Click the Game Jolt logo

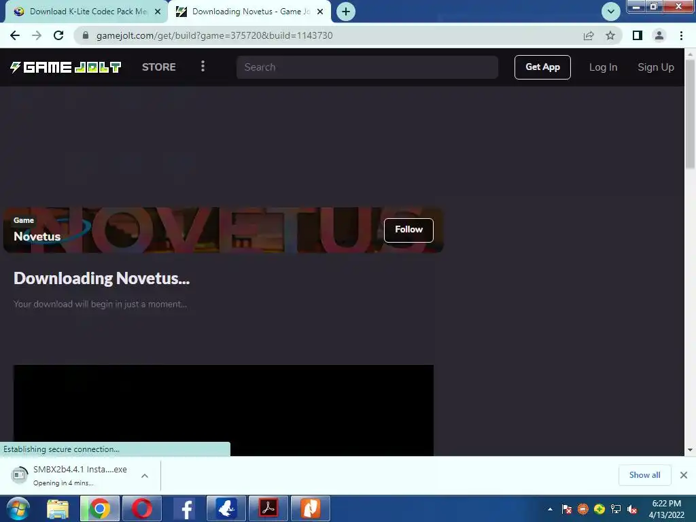click(66, 67)
